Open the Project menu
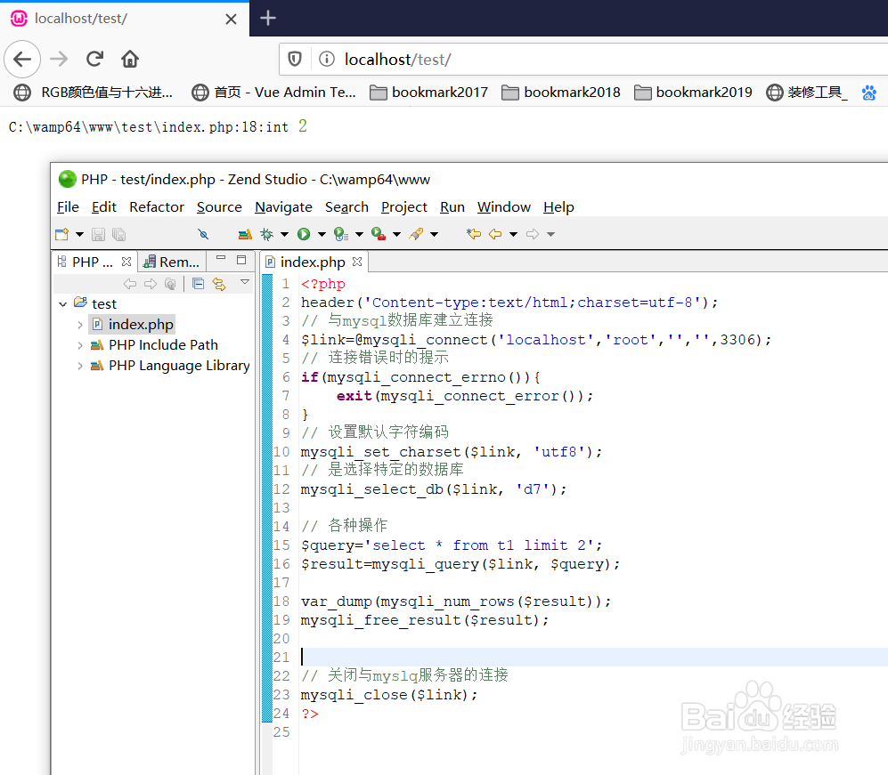888x775 pixels. pos(403,207)
